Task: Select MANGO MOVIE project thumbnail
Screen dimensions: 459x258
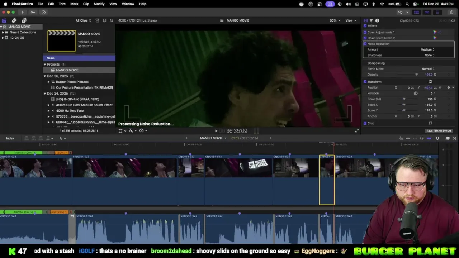Action: (62, 41)
